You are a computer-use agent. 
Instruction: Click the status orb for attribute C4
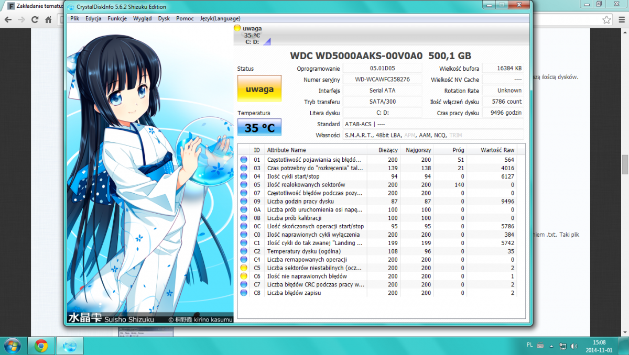(244, 260)
